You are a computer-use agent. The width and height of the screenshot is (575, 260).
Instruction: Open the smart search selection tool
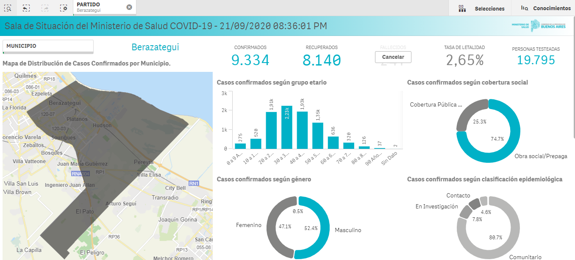click(x=8, y=8)
